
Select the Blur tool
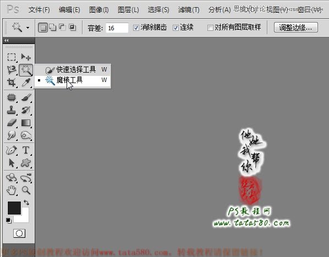coord(12,135)
